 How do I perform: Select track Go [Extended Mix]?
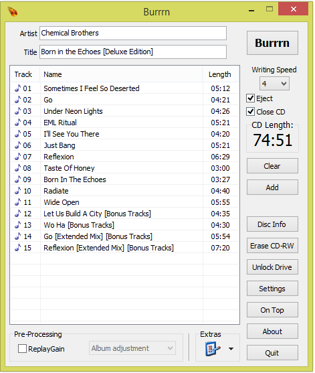tap(124, 236)
